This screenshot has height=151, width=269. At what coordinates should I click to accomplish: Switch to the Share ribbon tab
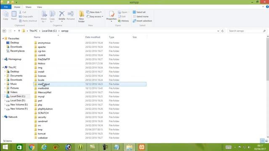tap(28, 7)
